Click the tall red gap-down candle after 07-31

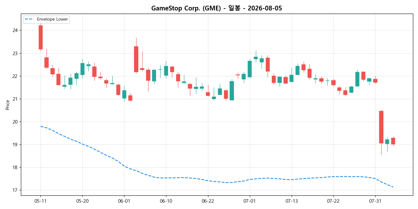(x=381, y=127)
